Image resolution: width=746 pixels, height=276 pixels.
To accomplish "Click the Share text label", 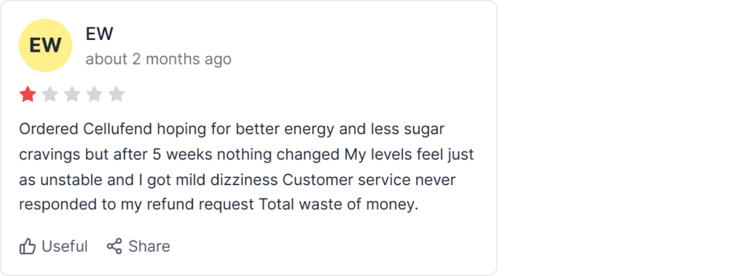I will [149, 246].
